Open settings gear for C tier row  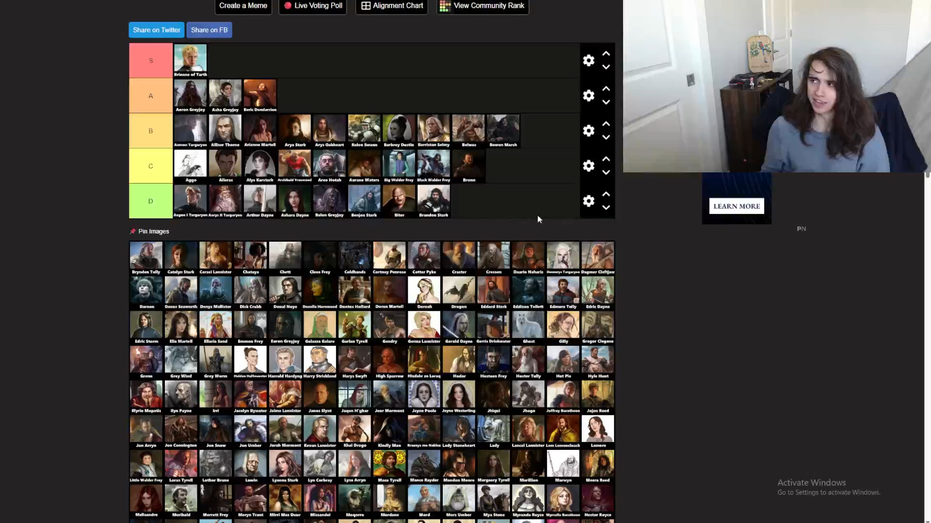[x=588, y=166]
